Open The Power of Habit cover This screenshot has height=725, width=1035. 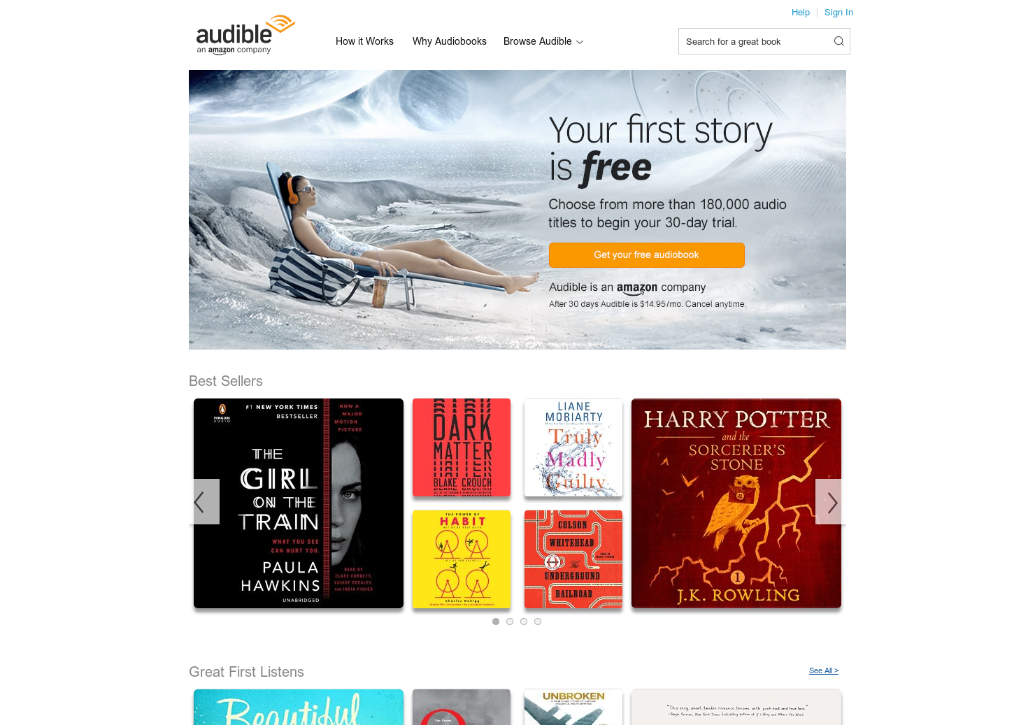[x=462, y=559]
